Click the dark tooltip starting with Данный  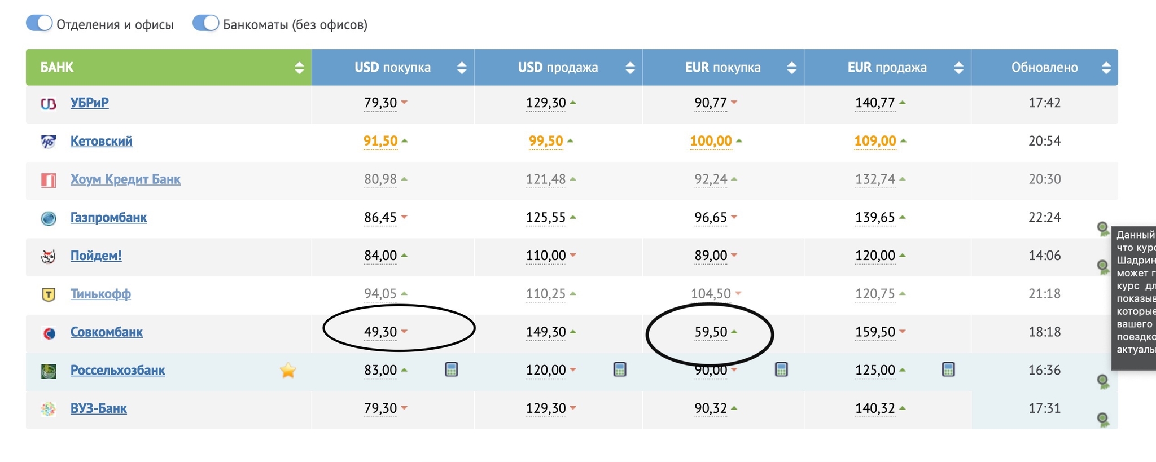[1133, 298]
